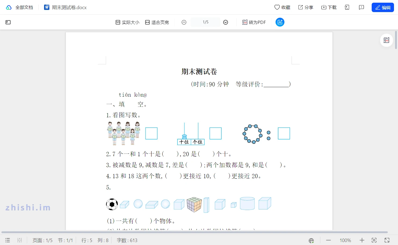This screenshot has height=245, width=398.
Task: Click the line 4. 13 和 18 这两个数
Action: pyautogui.click(x=184, y=176)
